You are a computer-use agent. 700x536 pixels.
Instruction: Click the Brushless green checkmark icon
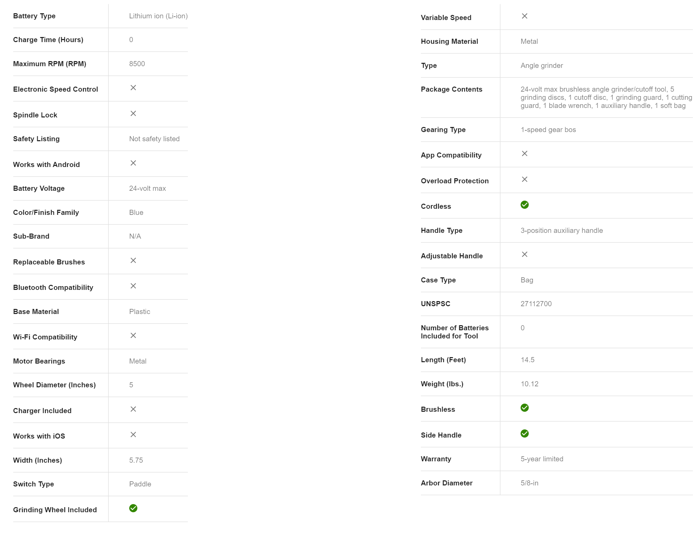point(524,408)
